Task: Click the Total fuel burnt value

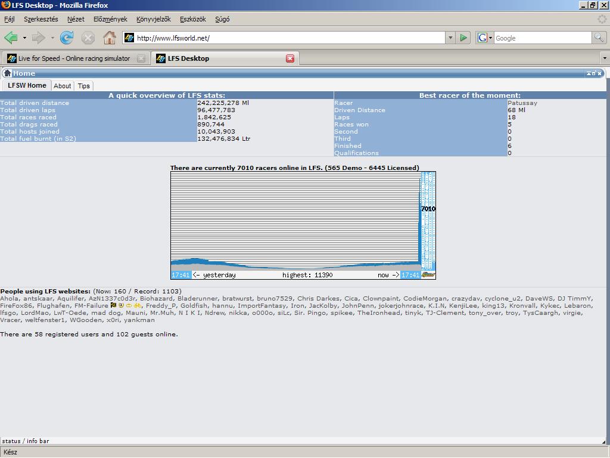Action: tap(224, 138)
